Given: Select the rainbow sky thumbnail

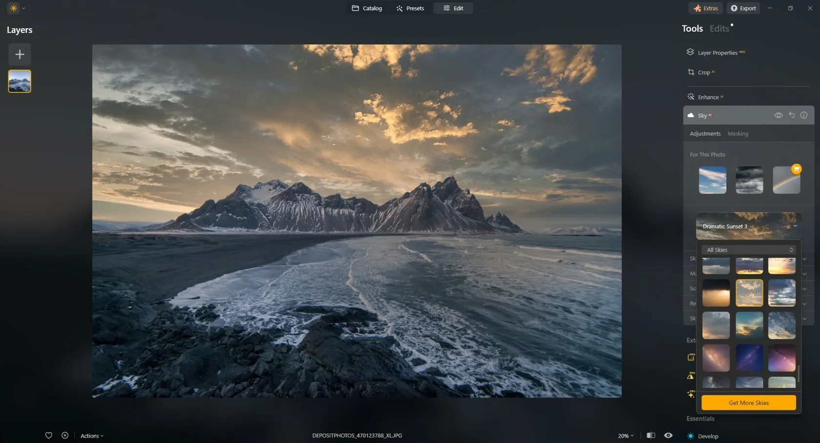Looking at the screenshot, I should [786, 180].
